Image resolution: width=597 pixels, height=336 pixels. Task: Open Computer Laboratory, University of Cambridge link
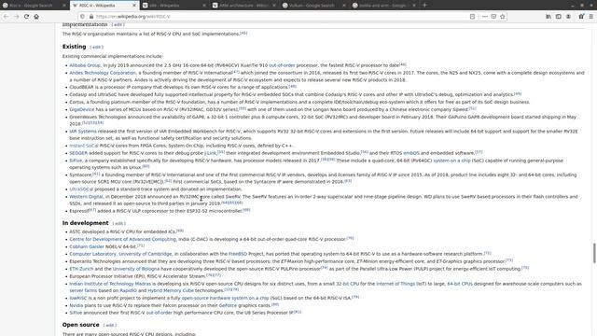click(120, 254)
